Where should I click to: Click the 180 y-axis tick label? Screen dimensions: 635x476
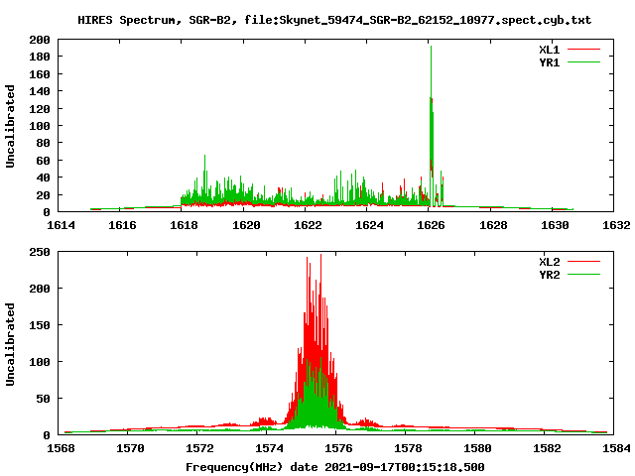[40, 57]
